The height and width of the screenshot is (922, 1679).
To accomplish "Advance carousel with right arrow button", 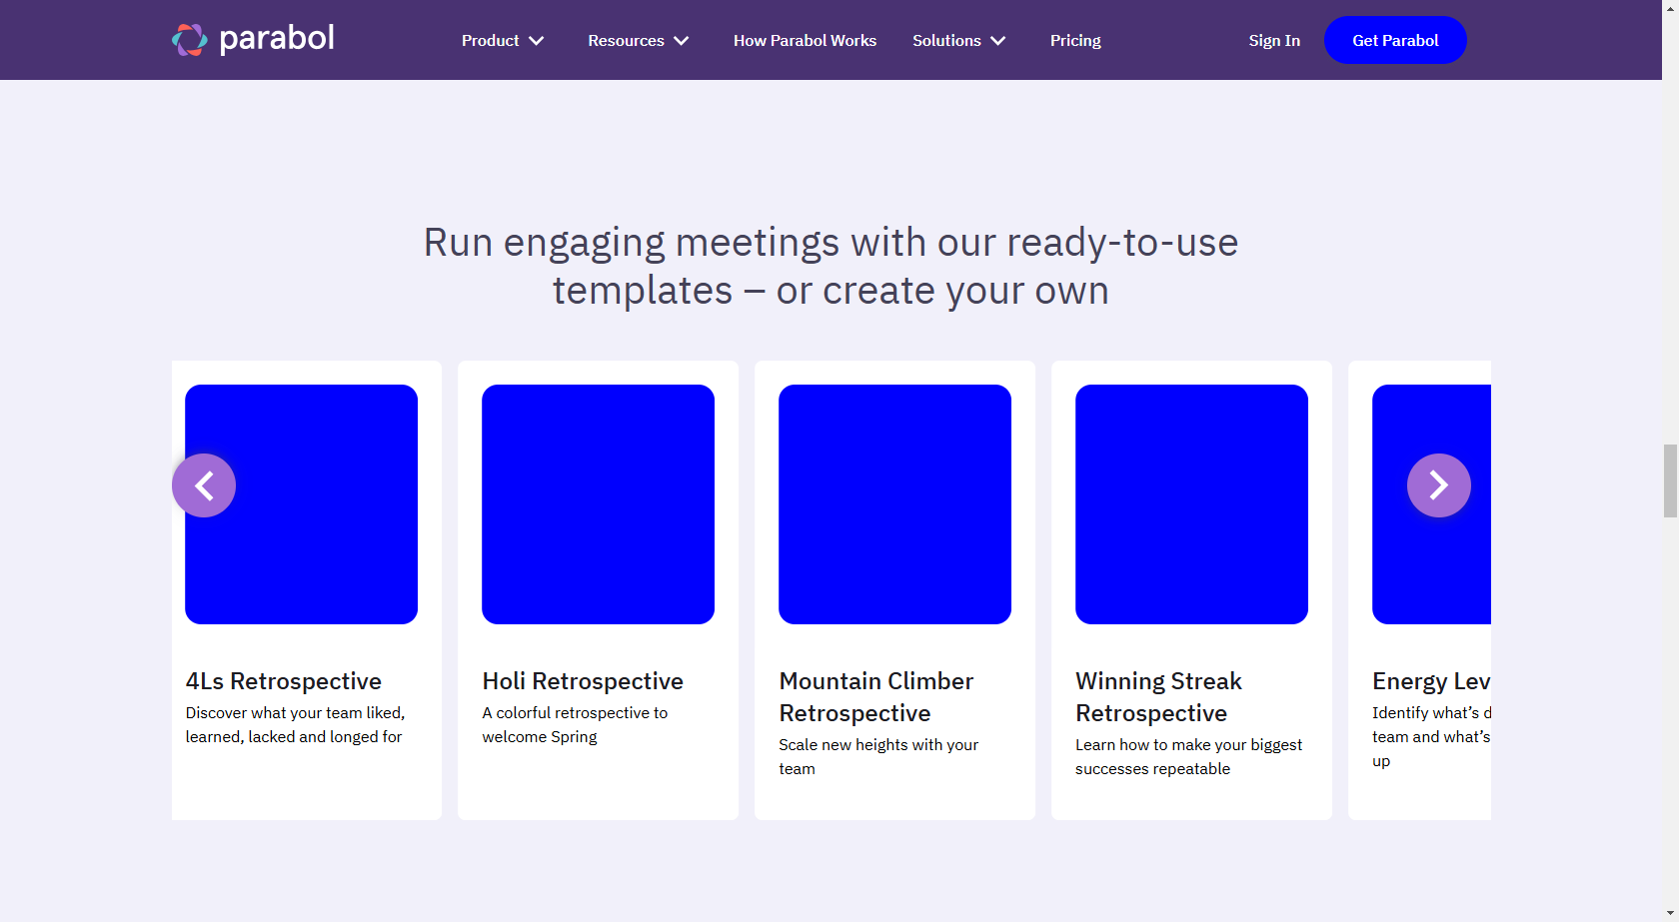I will pos(1438,485).
